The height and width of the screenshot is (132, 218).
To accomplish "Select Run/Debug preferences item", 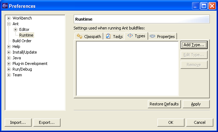I will coord(22,69).
